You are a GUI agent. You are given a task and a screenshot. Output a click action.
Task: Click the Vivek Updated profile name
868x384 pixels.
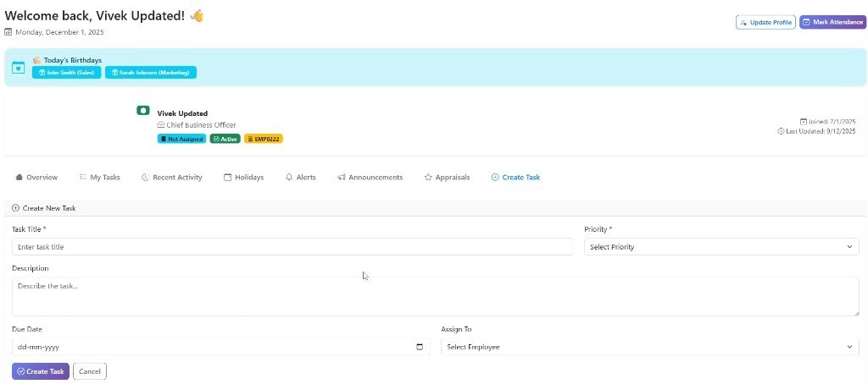click(x=182, y=114)
